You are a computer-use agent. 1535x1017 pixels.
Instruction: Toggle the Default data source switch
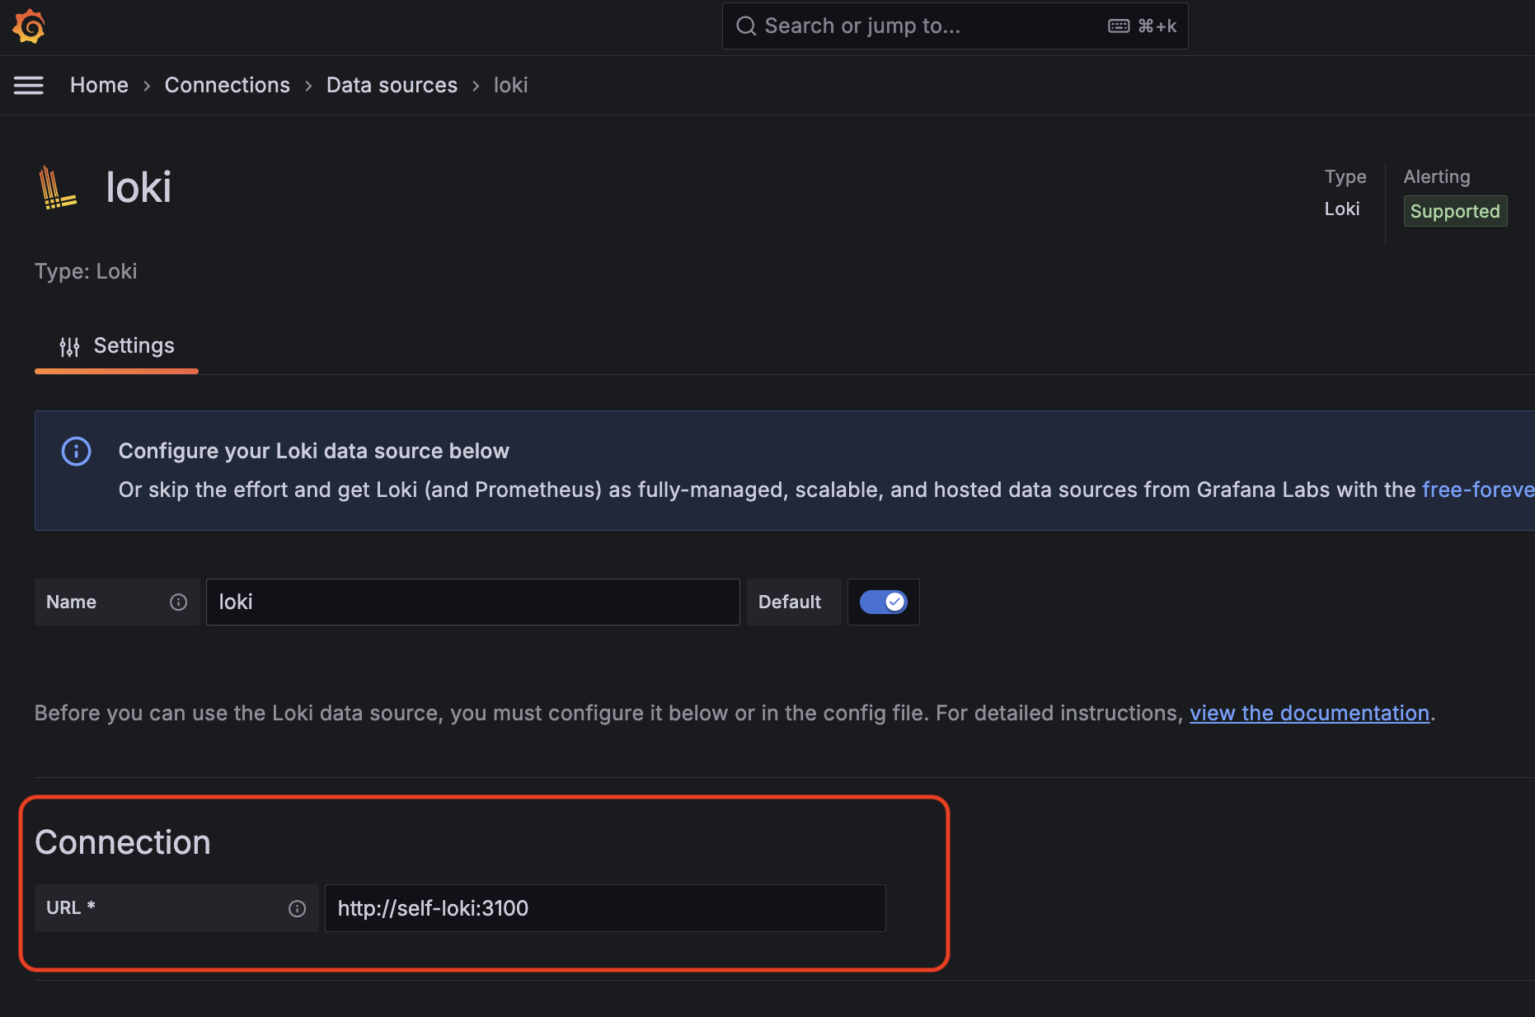click(883, 602)
